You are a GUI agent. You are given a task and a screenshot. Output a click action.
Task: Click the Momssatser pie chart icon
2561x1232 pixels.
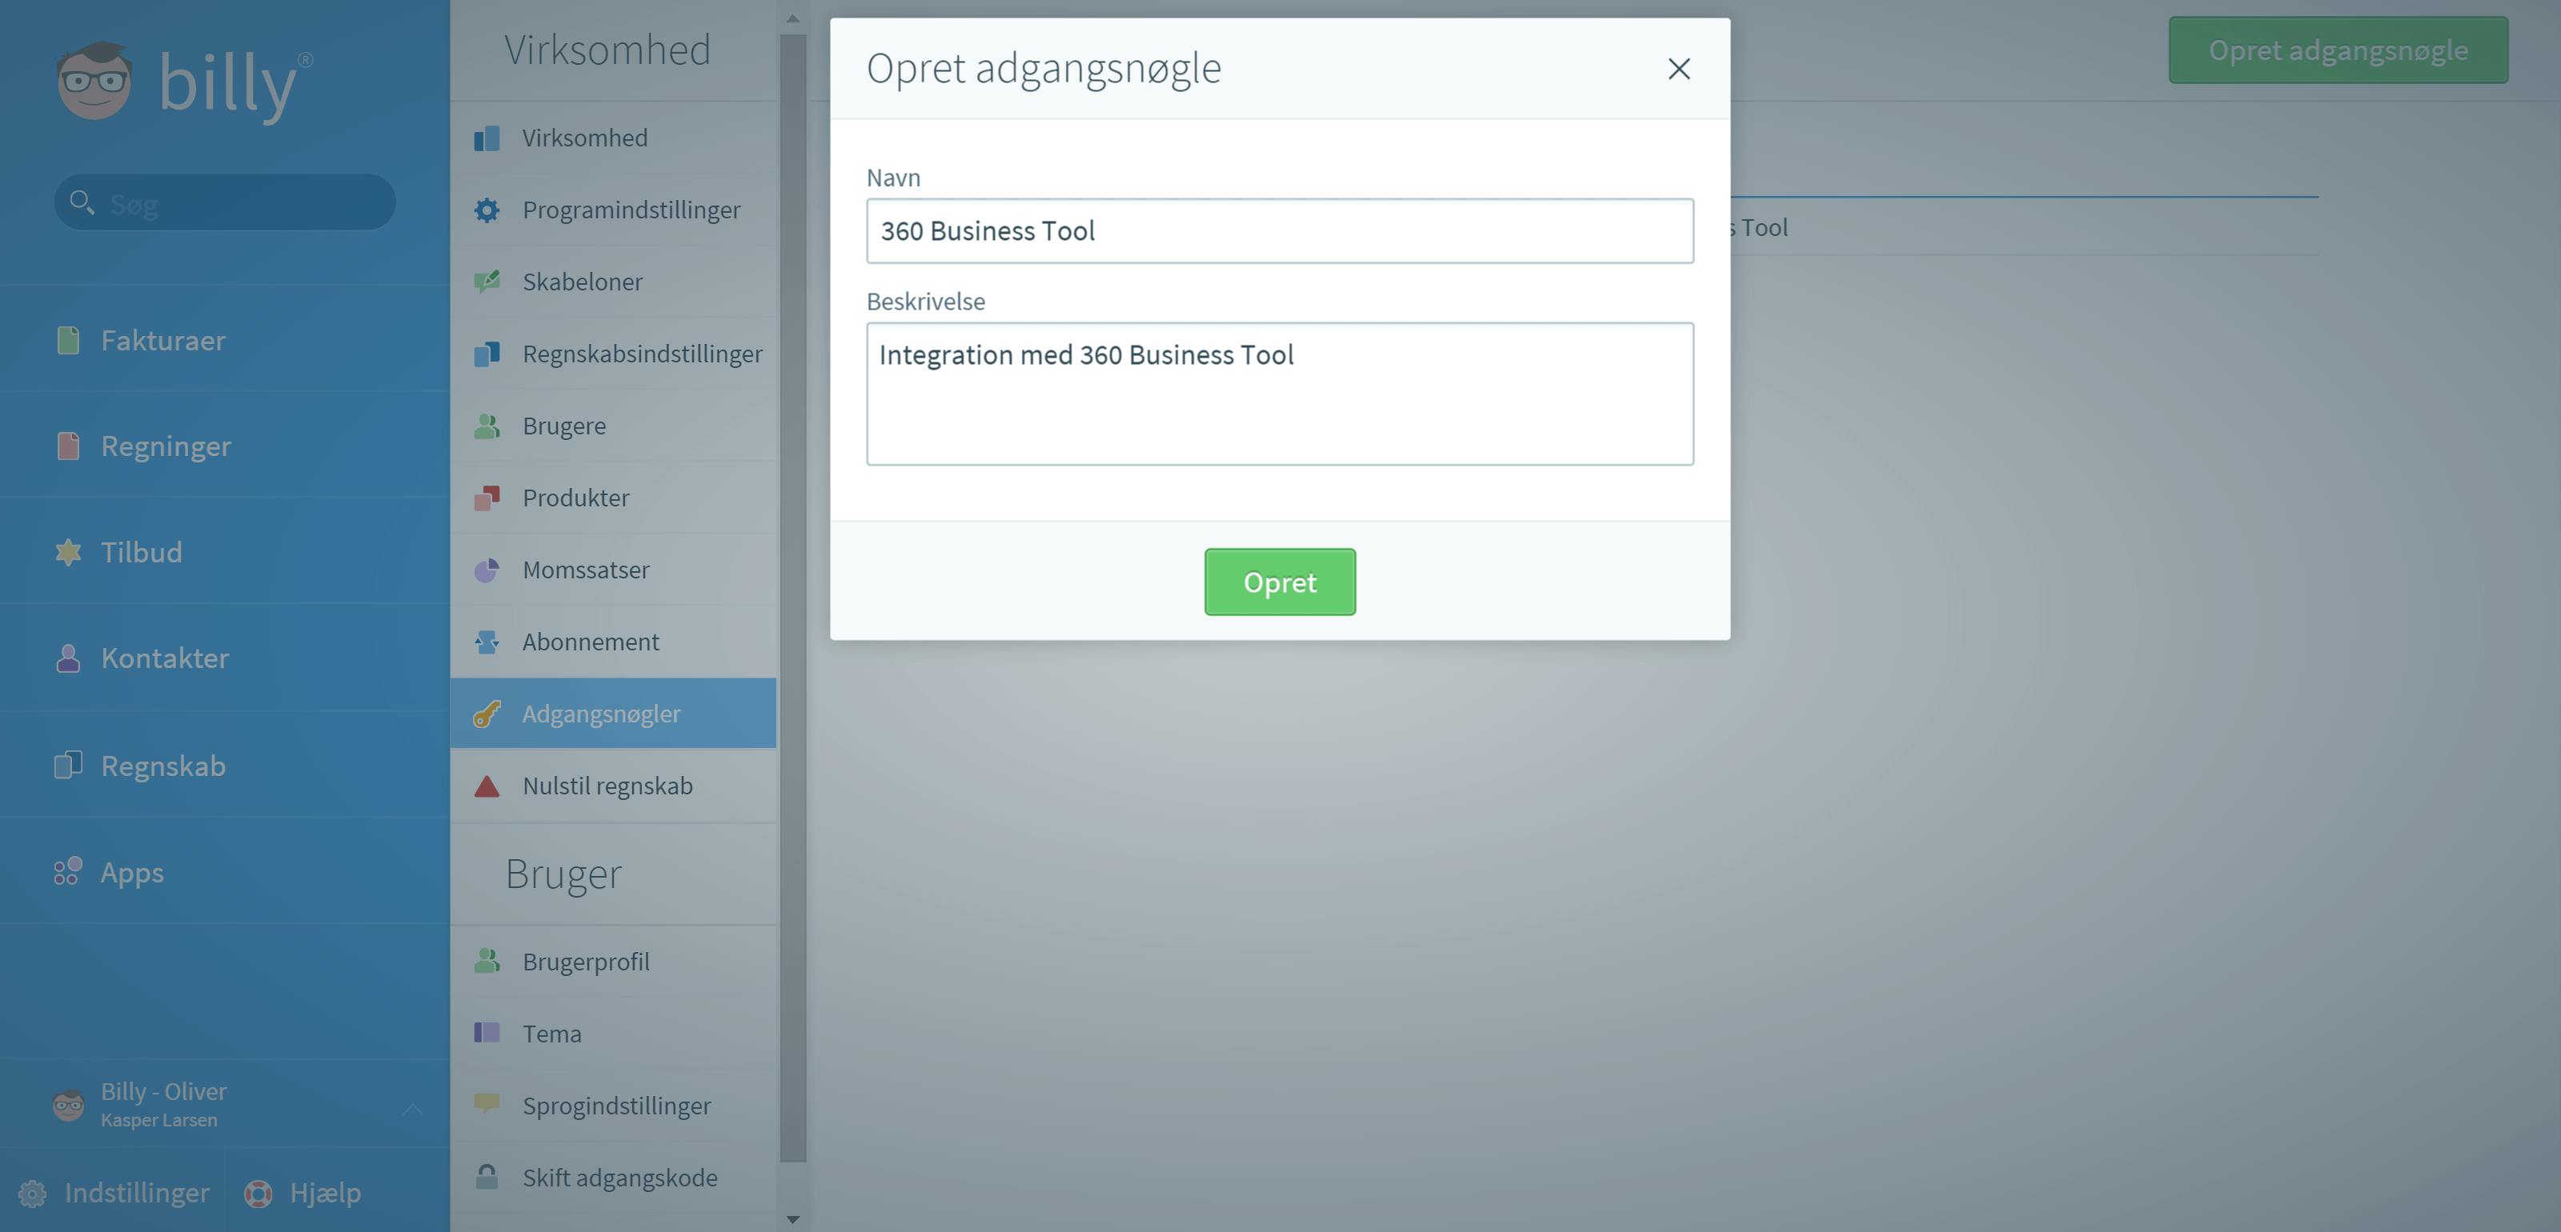click(x=487, y=570)
